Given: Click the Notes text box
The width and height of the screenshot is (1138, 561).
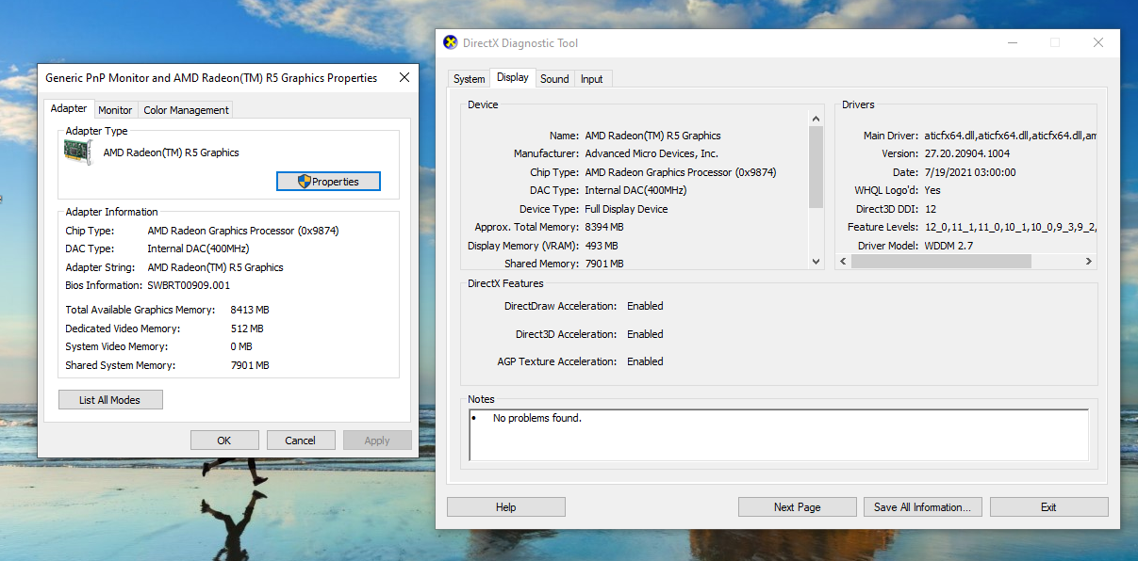Looking at the screenshot, I should [x=779, y=435].
